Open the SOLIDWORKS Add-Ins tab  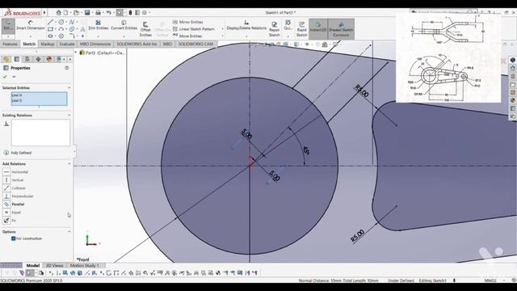click(x=137, y=44)
